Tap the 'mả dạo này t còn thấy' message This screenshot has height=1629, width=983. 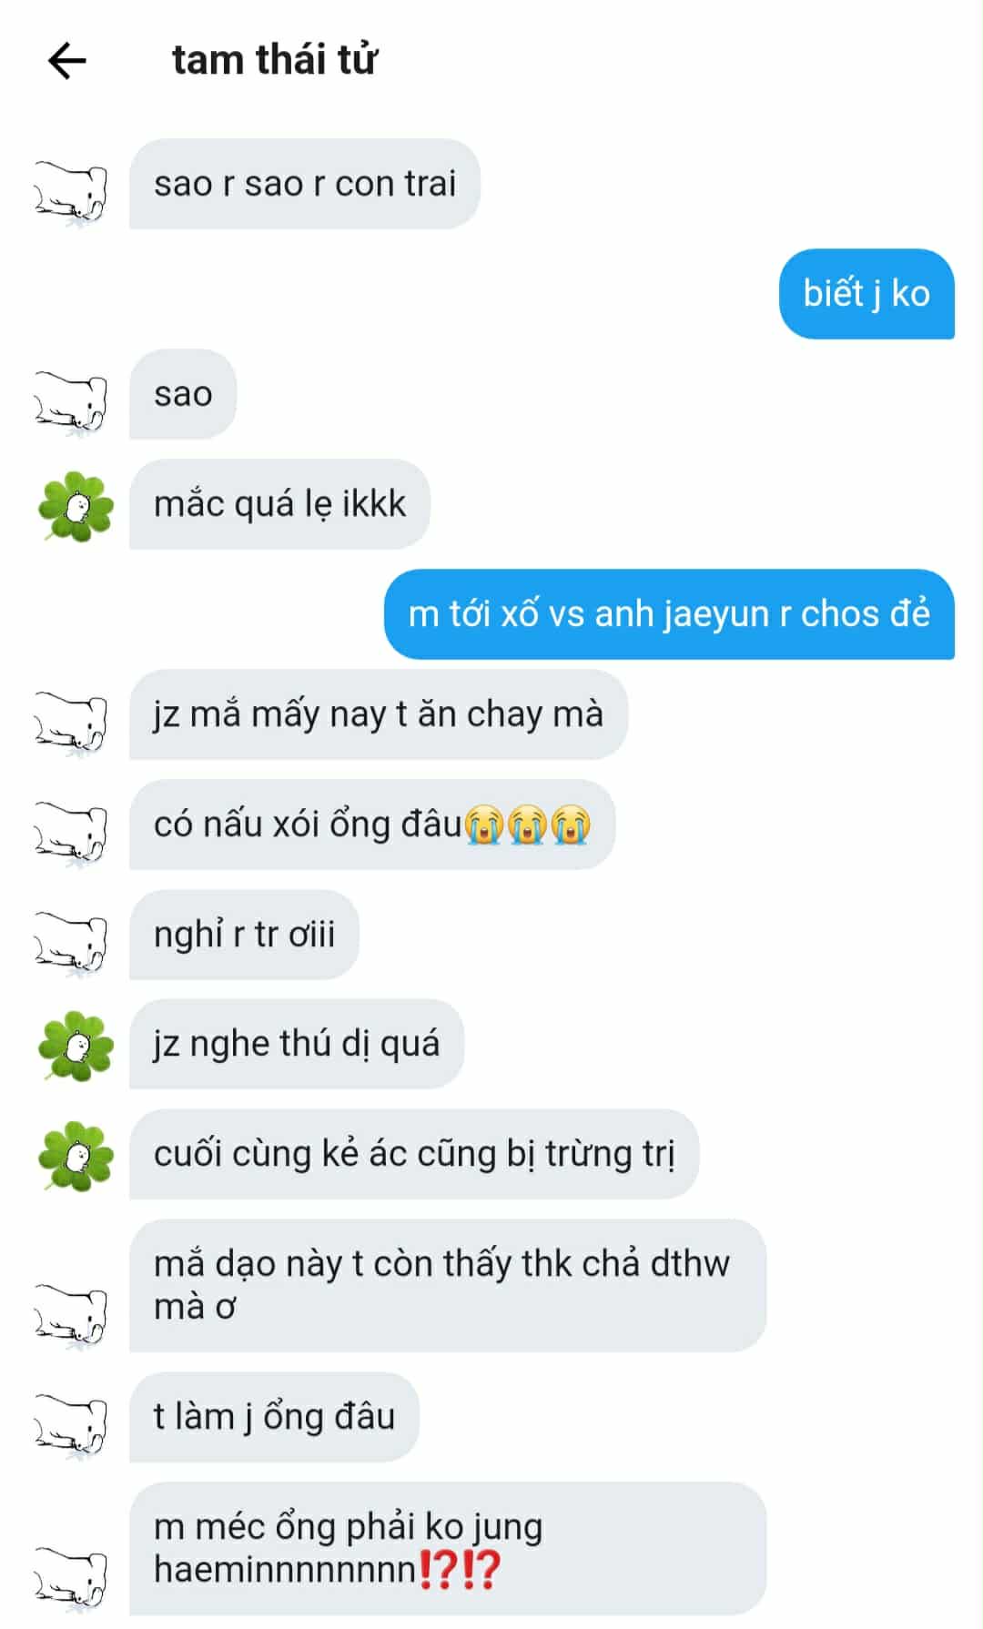[447, 1285]
